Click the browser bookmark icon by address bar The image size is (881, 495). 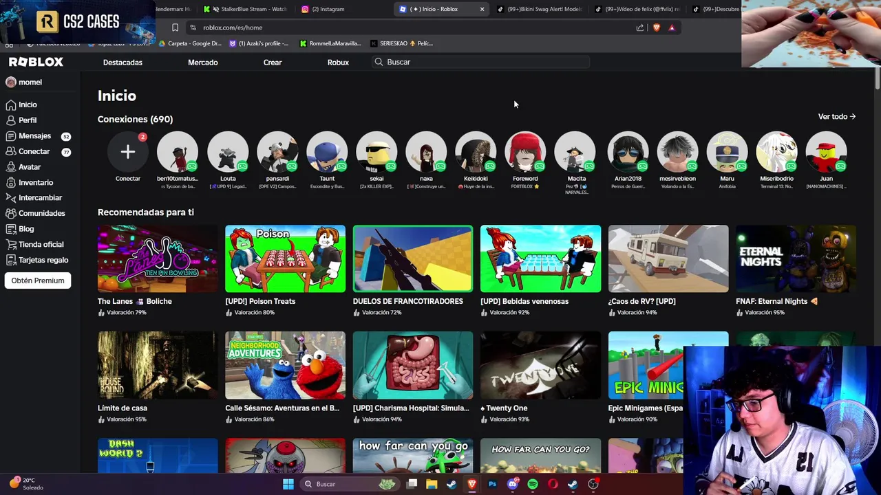[x=175, y=27]
